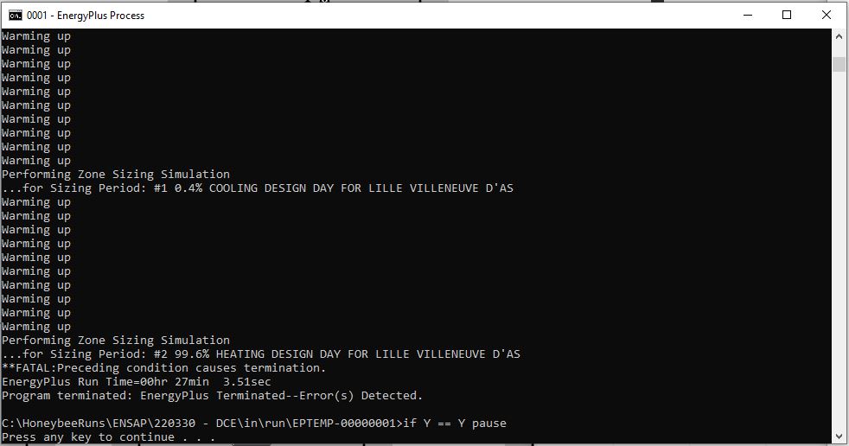Close the EnergyPlus Process window
Screen dimensions: 849x446
(827, 16)
